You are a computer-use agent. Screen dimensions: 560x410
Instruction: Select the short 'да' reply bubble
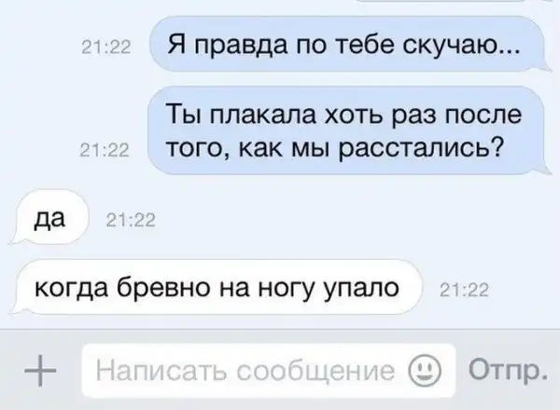coord(49,217)
